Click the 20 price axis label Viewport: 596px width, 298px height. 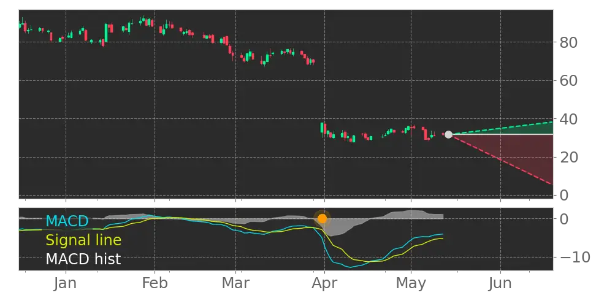[x=568, y=158]
